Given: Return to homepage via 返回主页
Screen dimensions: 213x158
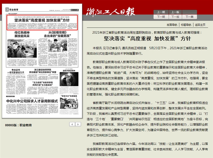Looking at the screenshot, I should pos(200,25).
